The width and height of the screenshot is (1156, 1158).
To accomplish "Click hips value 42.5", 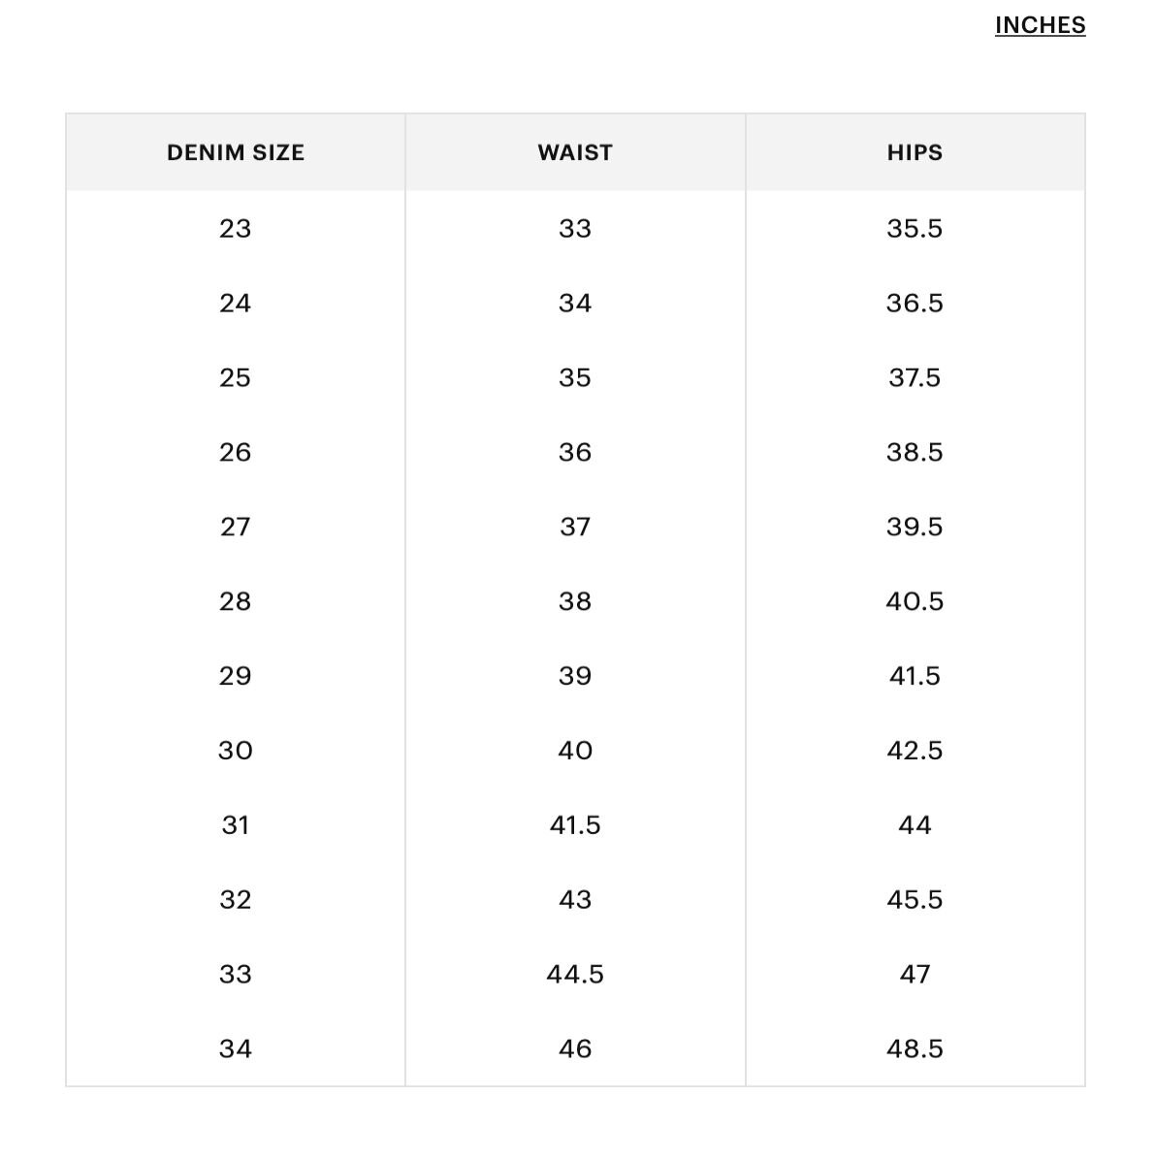I will (915, 751).
